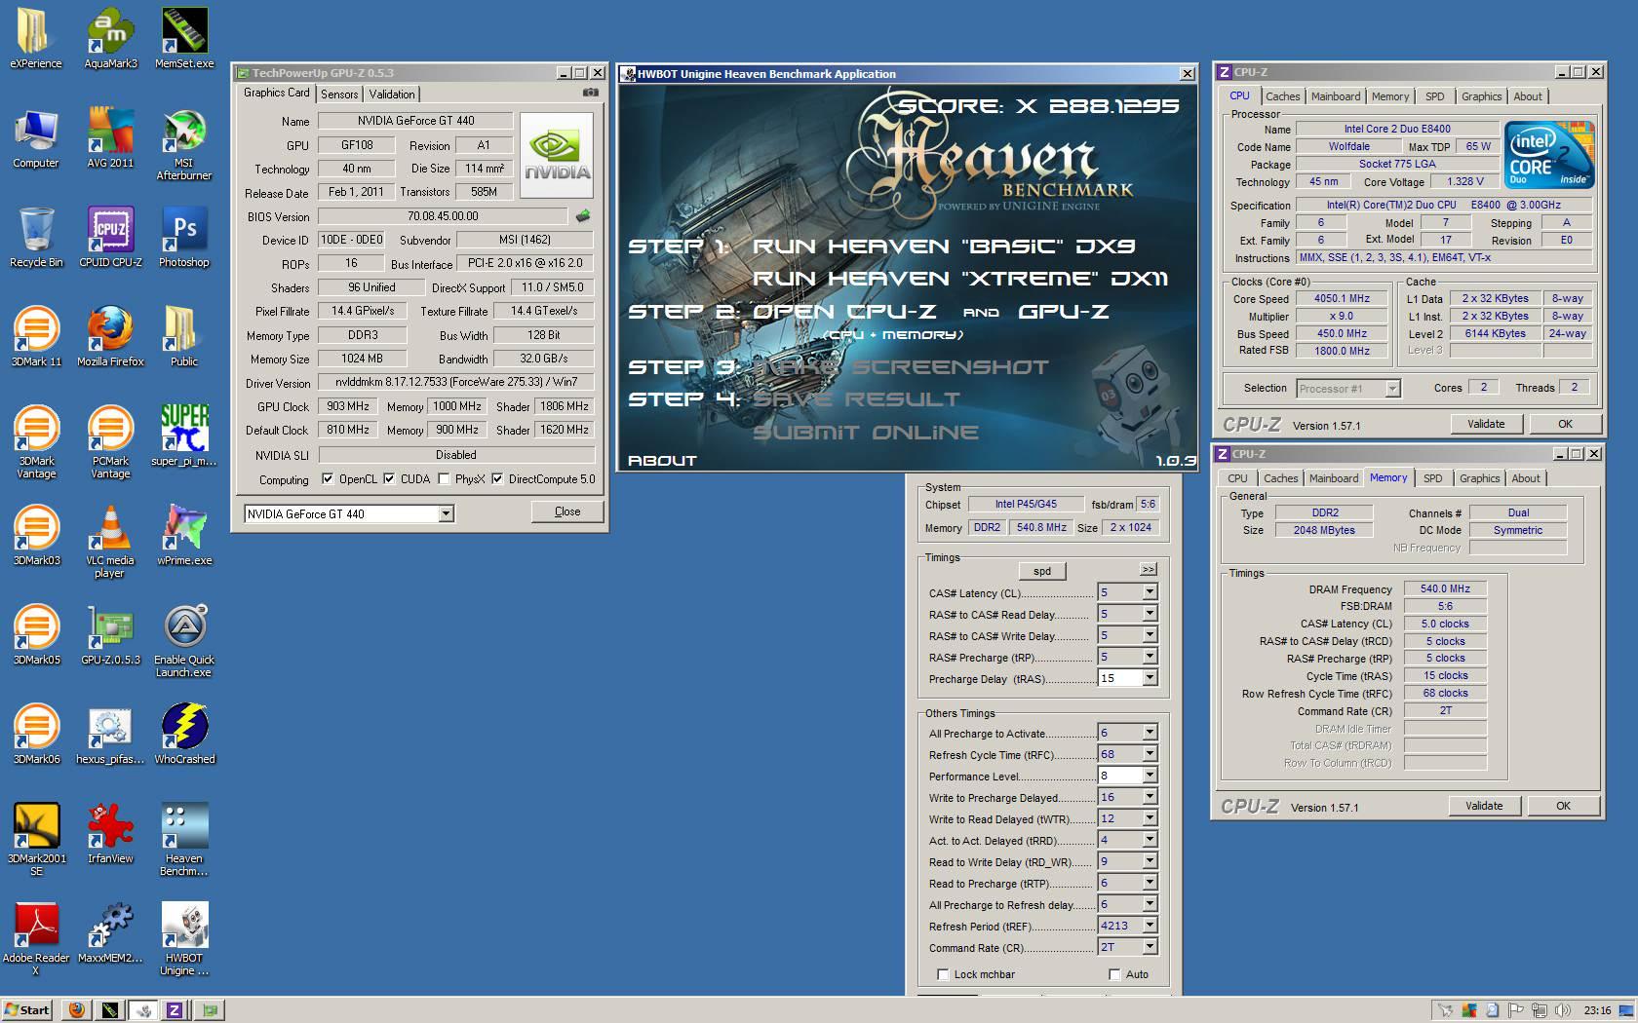Viewport: 1638px width, 1023px height.
Task: Click SUBMIT ONLINE in Heaven Benchmark
Action: [x=866, y=432]
